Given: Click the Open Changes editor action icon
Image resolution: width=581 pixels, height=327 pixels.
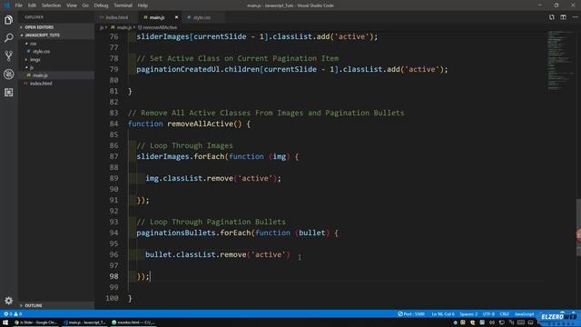Looking at the screenshot, I should tap(552, 17).
